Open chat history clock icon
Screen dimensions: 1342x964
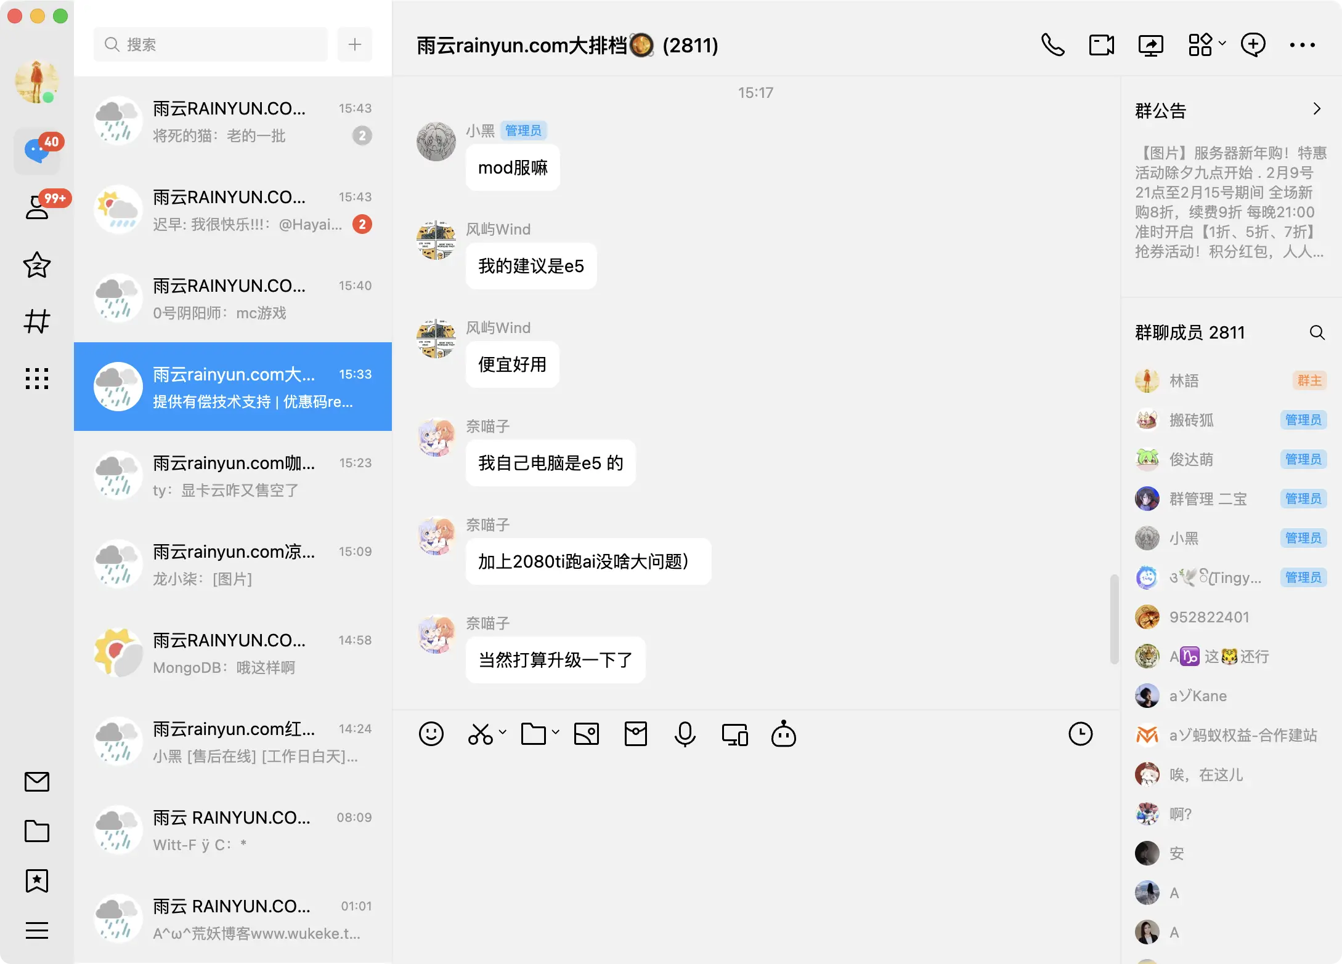pyautogui.click(x=1080, y=734)
